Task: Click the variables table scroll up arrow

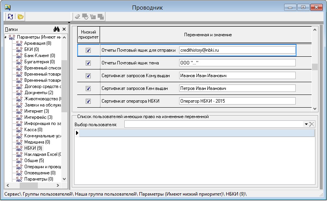Action: 315,30
